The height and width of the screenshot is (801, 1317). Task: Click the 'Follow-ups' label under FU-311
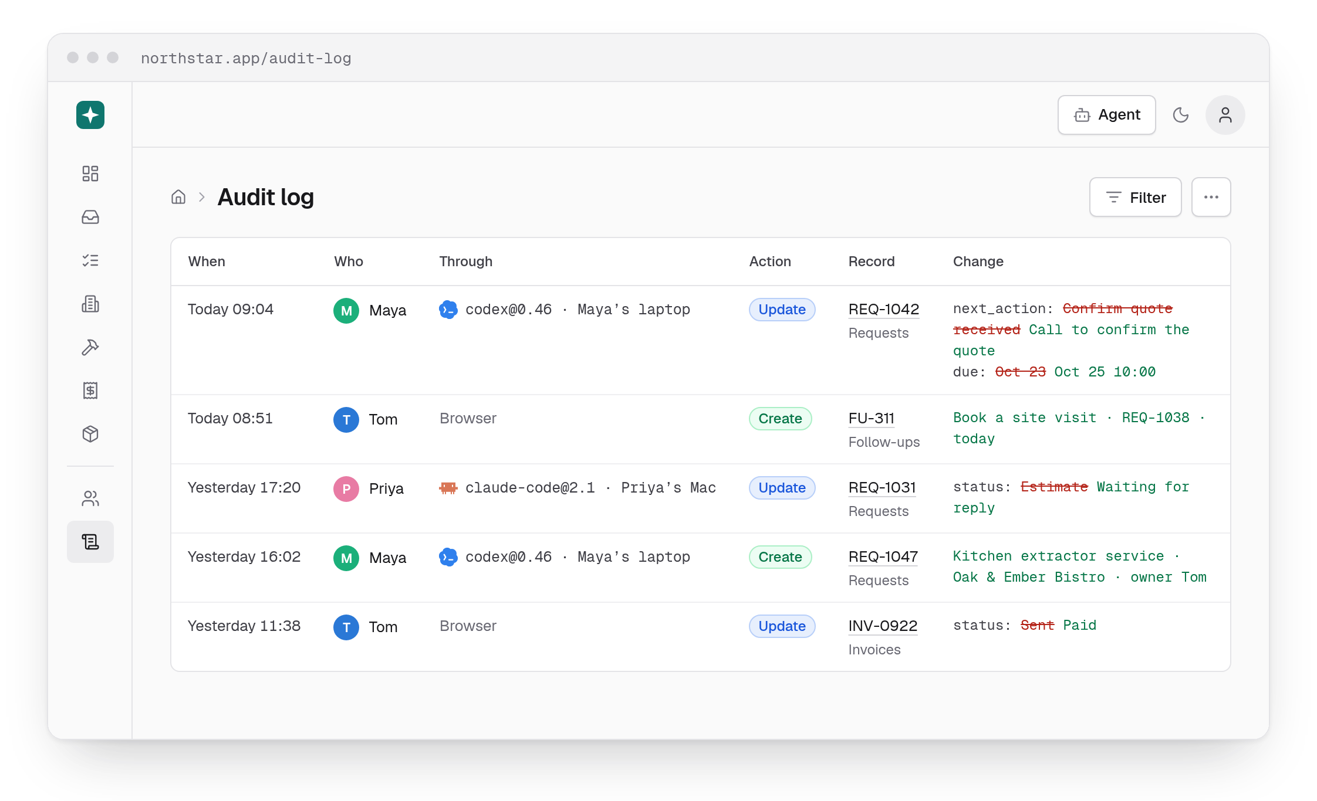pyautogui.click(x=884, y=442)
